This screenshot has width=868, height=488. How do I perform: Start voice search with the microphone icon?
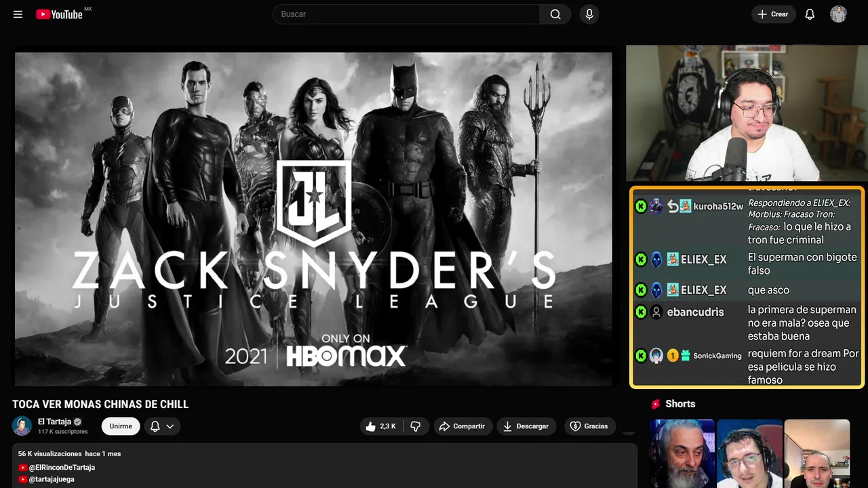click(x=589, y=14)
